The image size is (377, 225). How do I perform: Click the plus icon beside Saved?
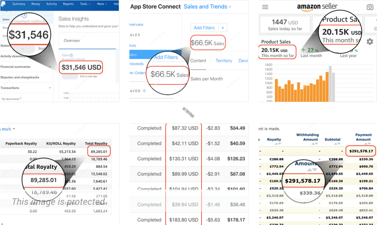[x=144, y=91]
